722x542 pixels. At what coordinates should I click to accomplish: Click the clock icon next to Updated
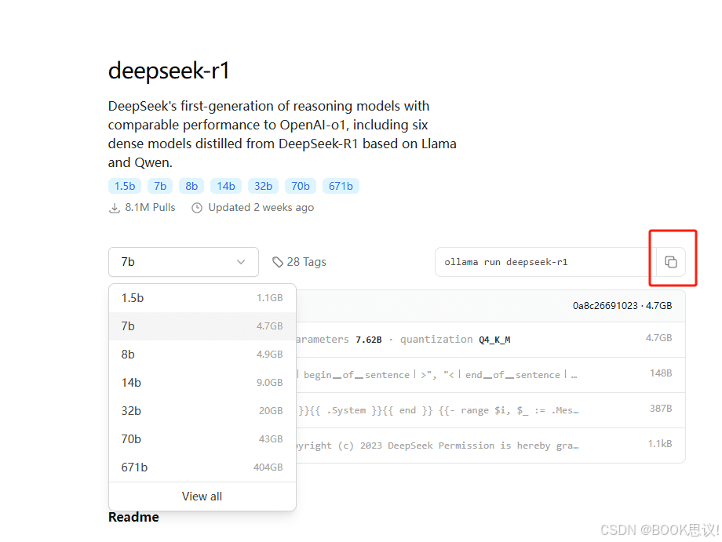pyautogui.click(x=197, y=208)
